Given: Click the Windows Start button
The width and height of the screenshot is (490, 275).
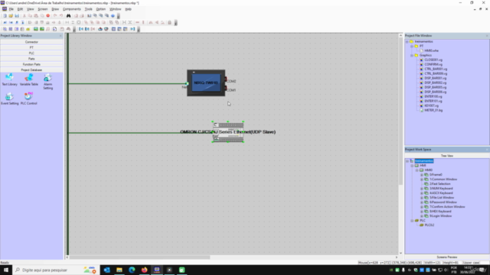Looking at the screenshot, I should coord(6,270).
